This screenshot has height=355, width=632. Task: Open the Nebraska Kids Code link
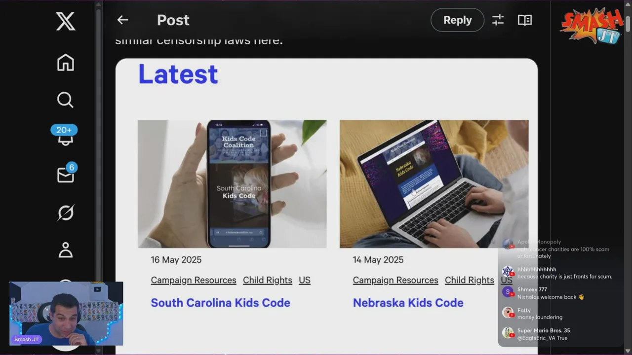pos(408,303)
